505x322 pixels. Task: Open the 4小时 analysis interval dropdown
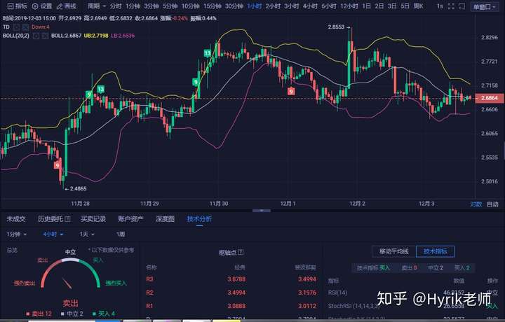(x=53, y=234)
